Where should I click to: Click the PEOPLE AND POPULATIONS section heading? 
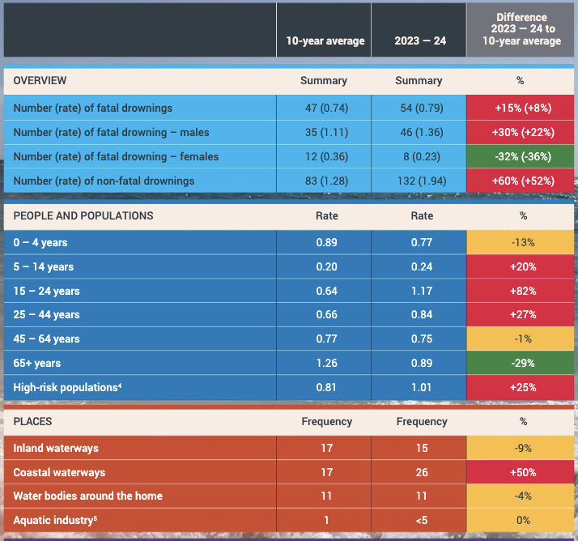point(83,216)
